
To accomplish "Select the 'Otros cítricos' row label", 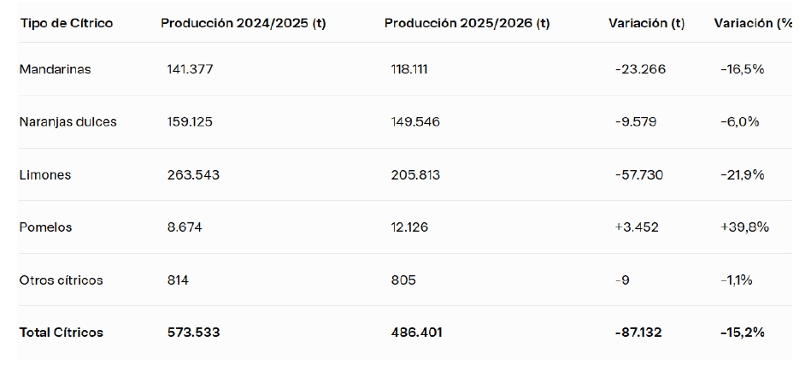I will coord(61,280).
